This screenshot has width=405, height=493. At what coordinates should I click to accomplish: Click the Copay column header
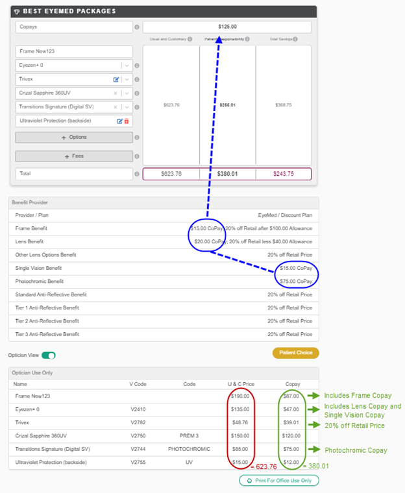(x=293, y=384)
